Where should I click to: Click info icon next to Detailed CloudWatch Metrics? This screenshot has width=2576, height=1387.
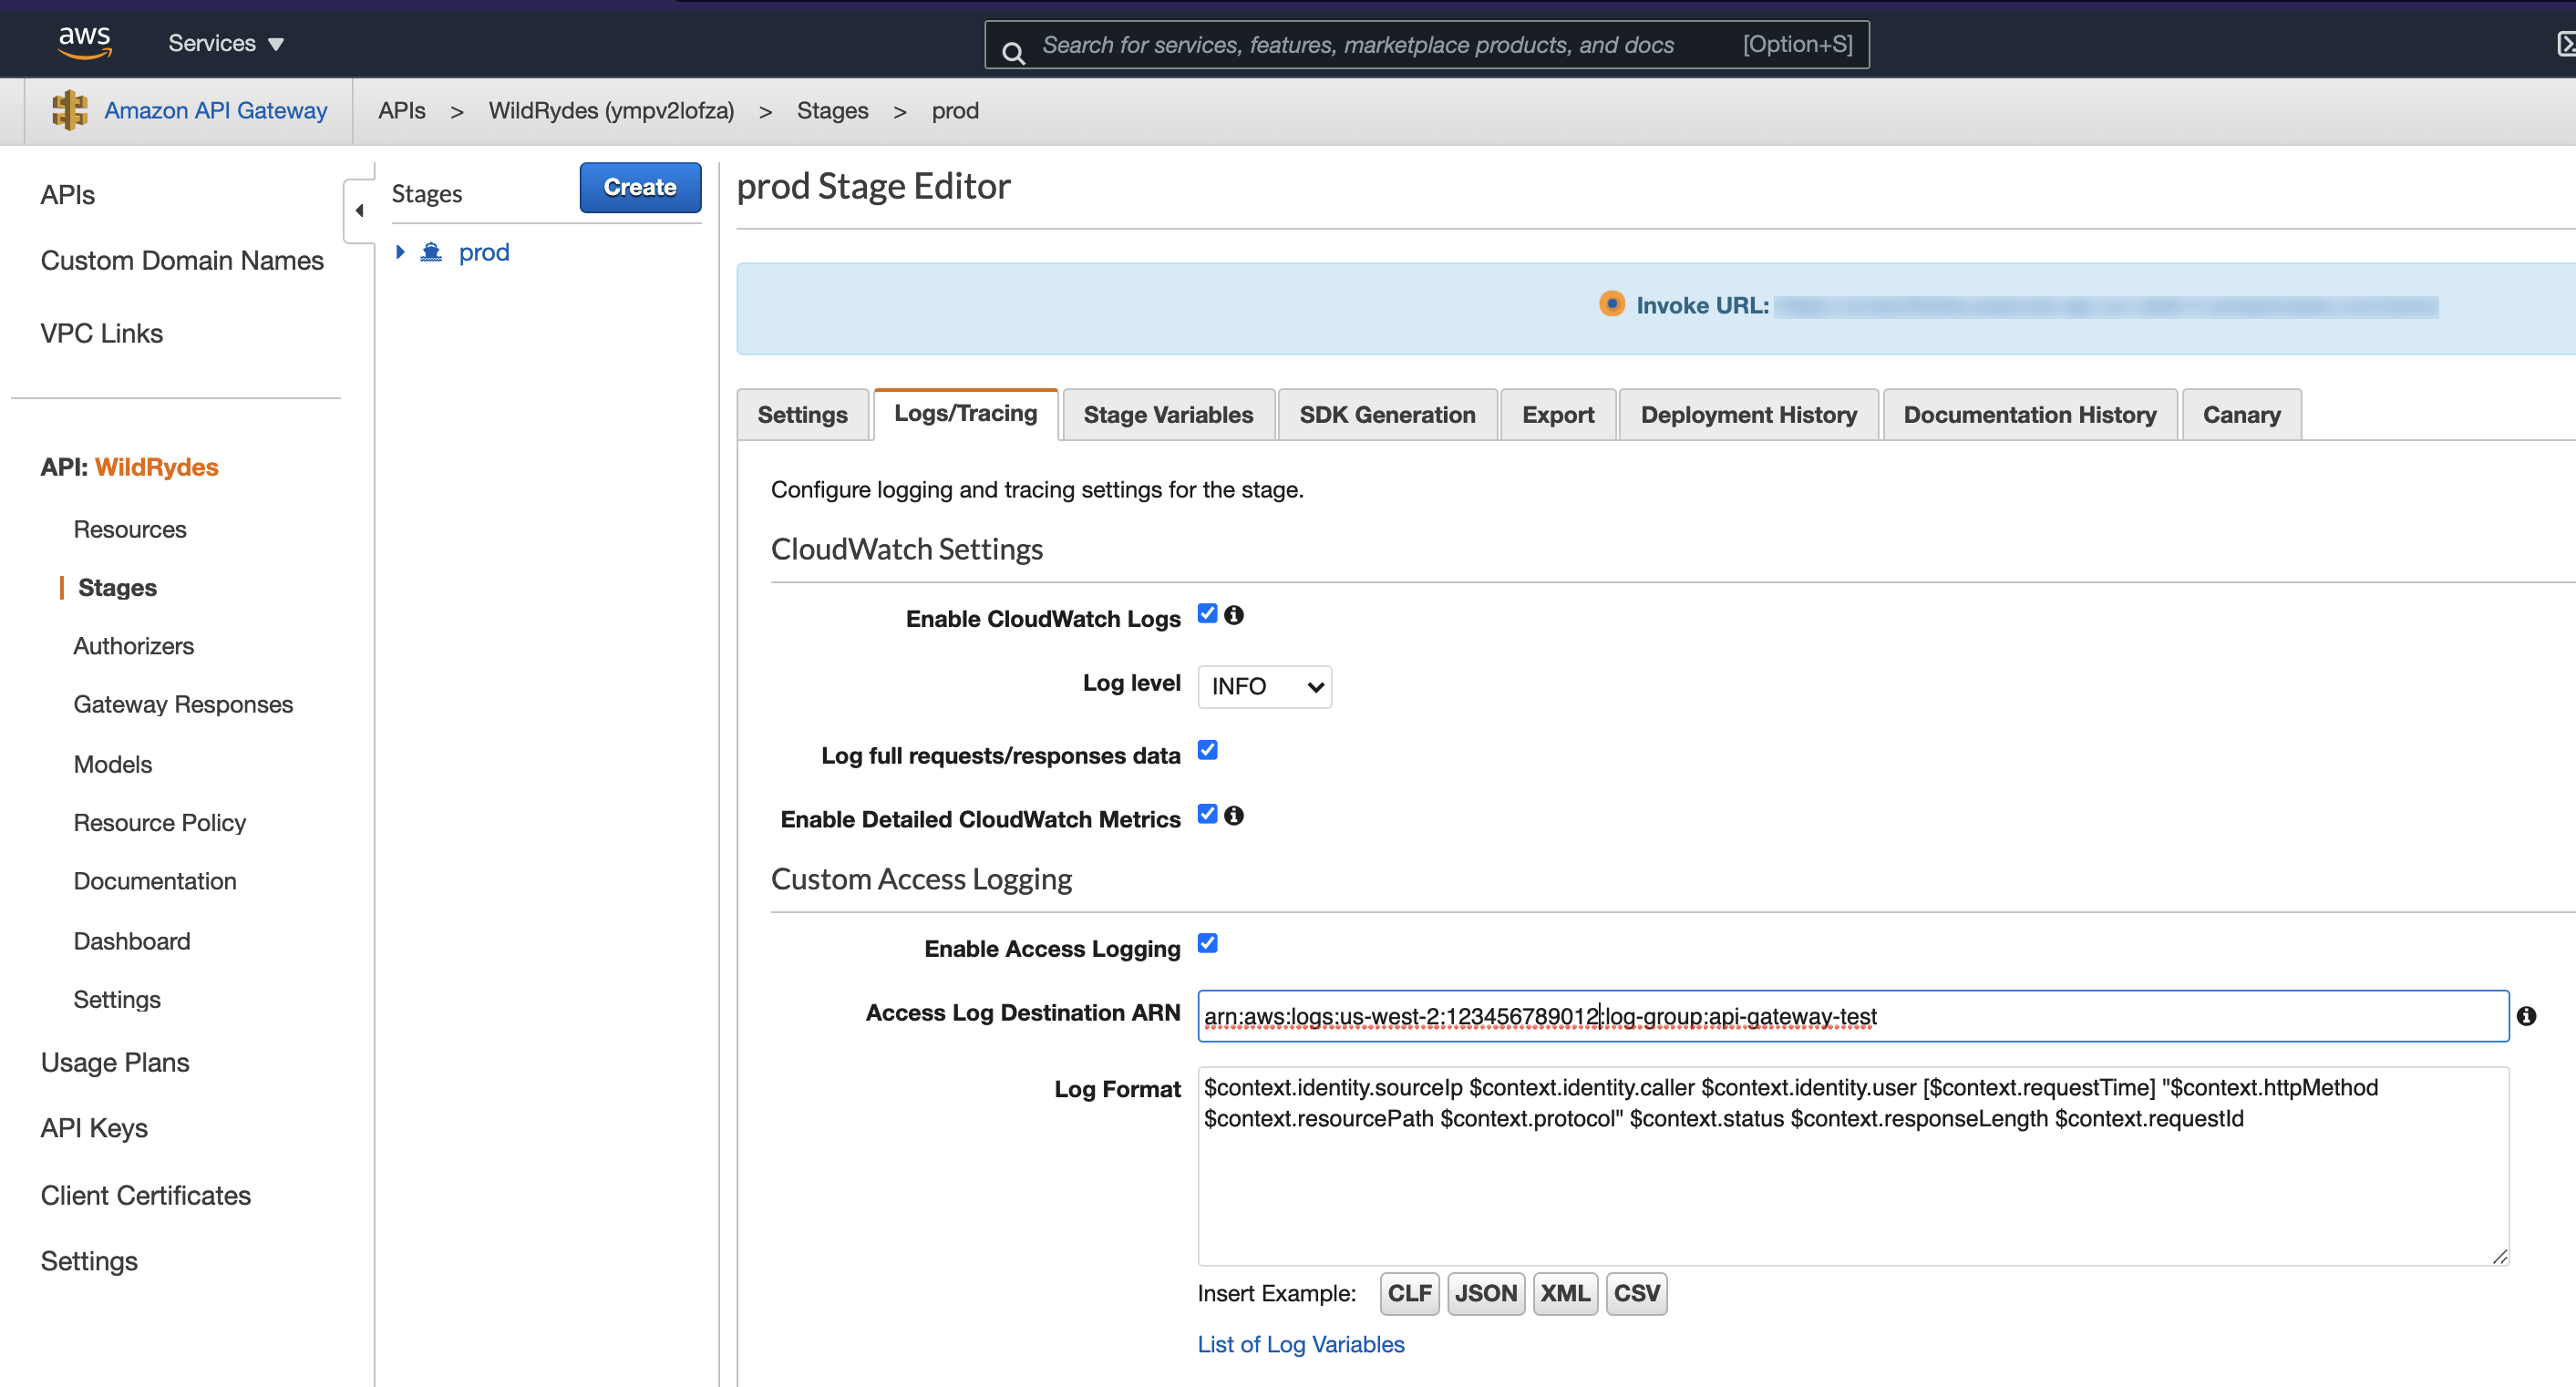(x=1234, y=815)
